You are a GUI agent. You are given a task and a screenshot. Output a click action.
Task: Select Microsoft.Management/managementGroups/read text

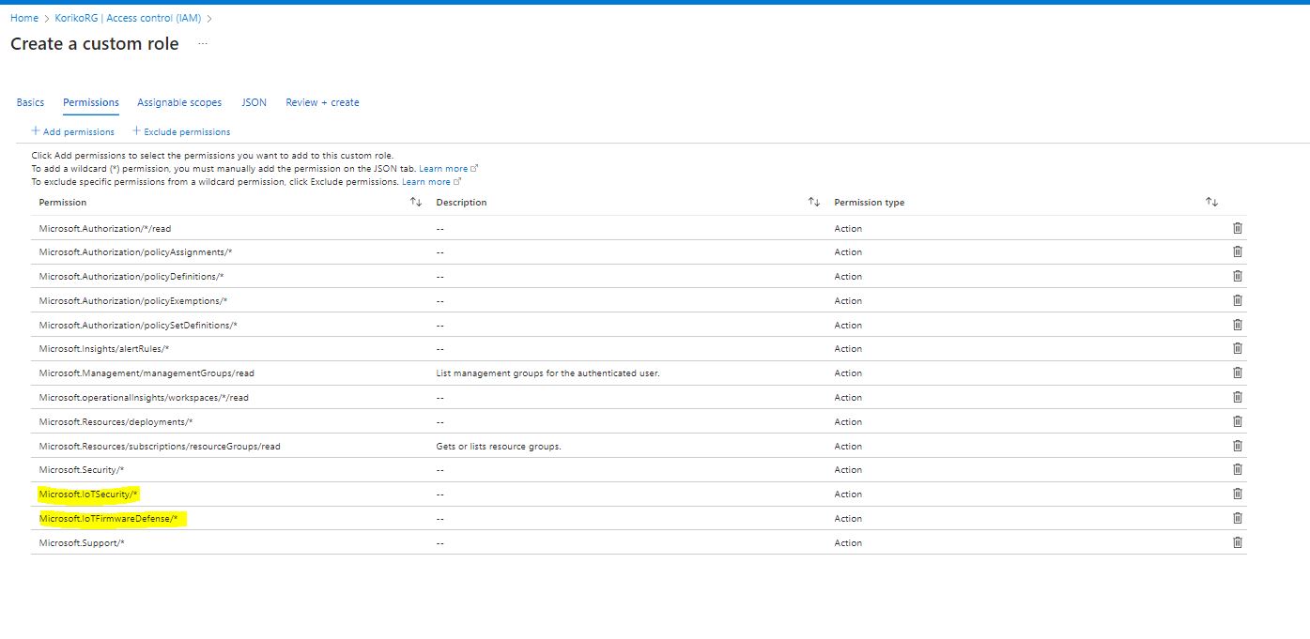click(x=146, y=373)
